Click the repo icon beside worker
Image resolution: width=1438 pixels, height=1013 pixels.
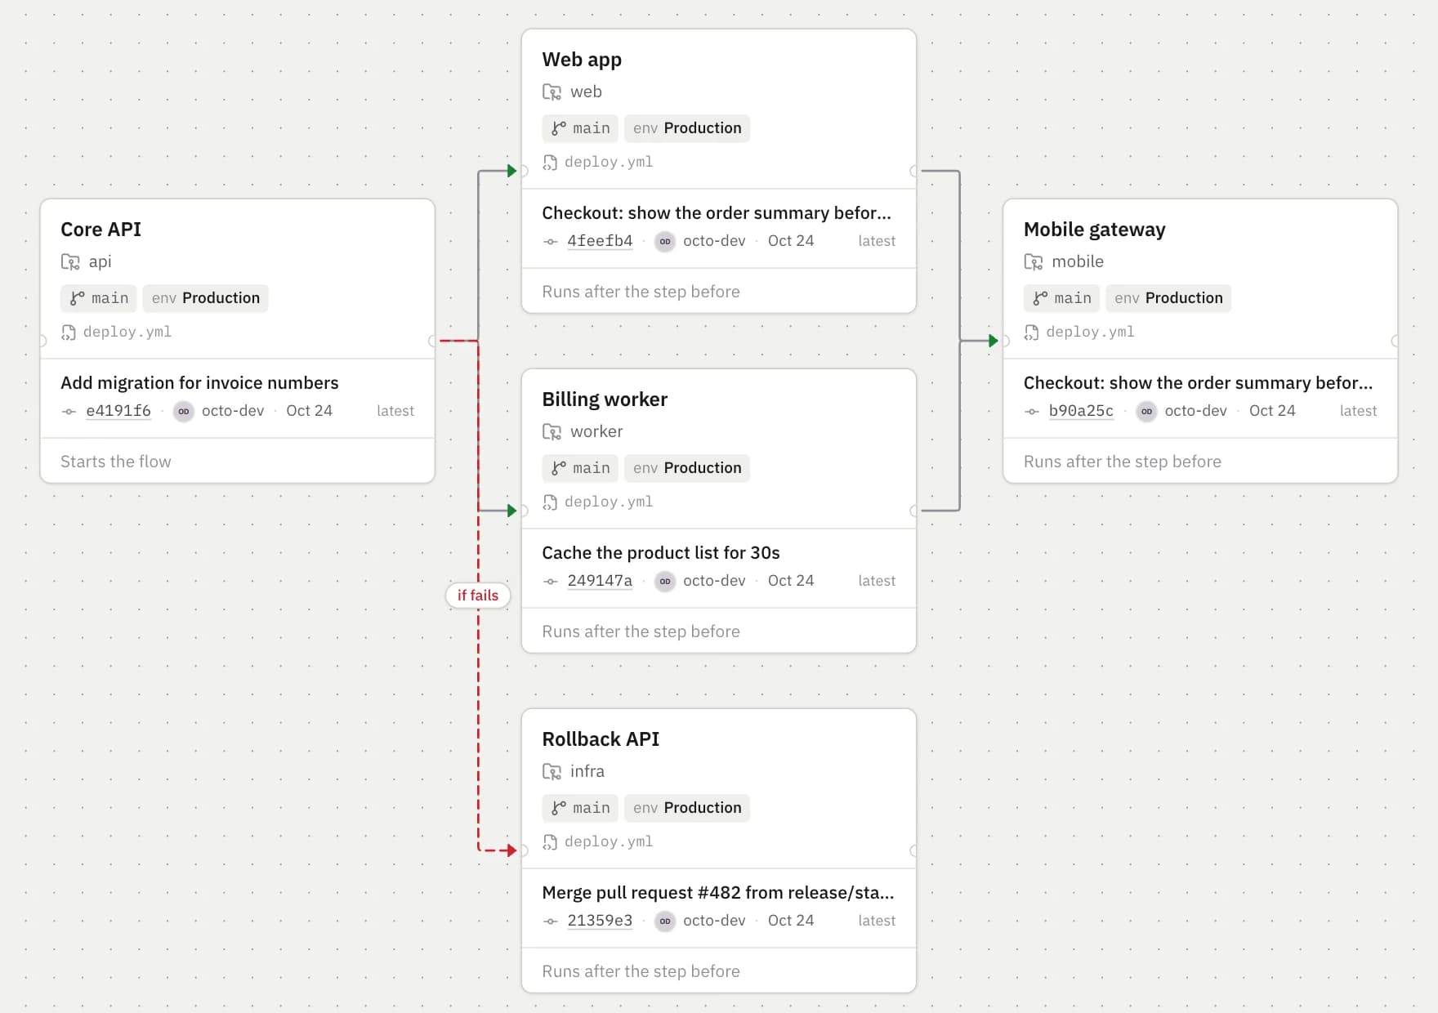(x=552, y=432)
